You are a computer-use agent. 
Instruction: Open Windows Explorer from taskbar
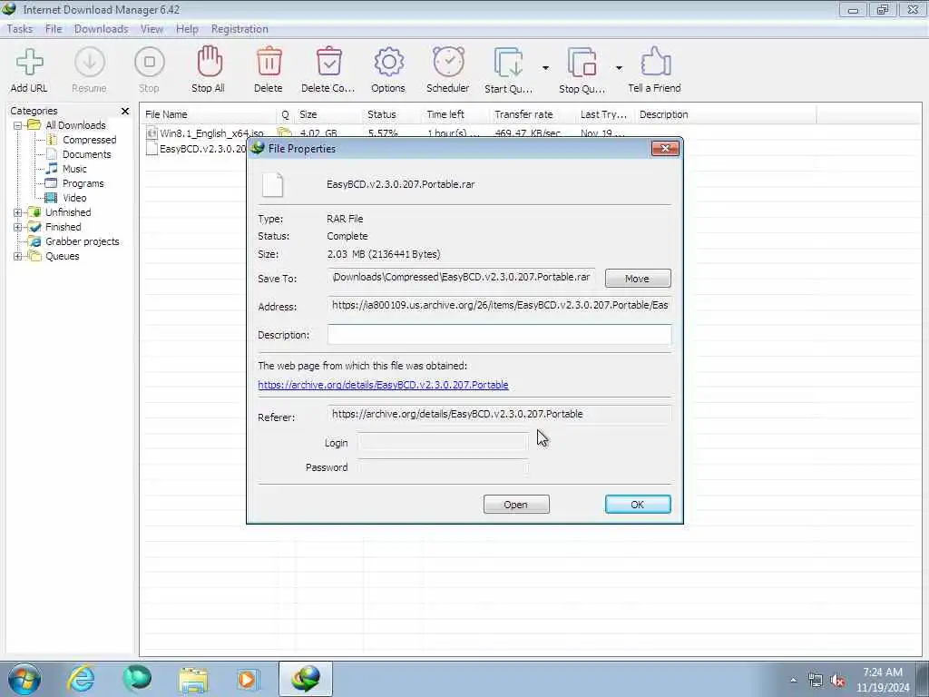(193, 680)
